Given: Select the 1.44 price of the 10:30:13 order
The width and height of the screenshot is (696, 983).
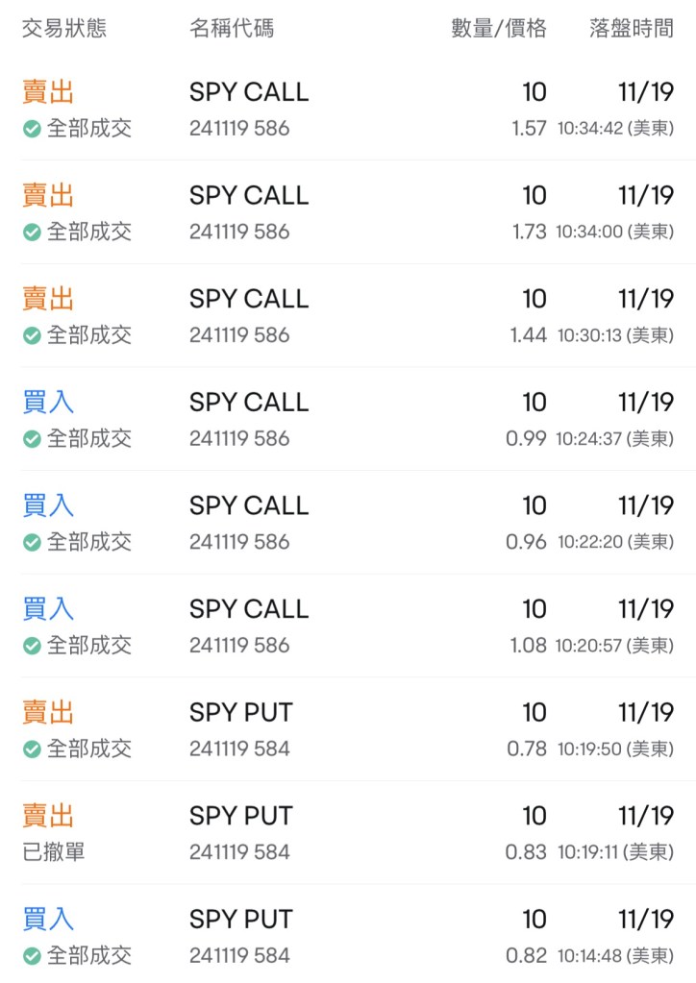Looking at the screenshot, I should pos(529,335).
